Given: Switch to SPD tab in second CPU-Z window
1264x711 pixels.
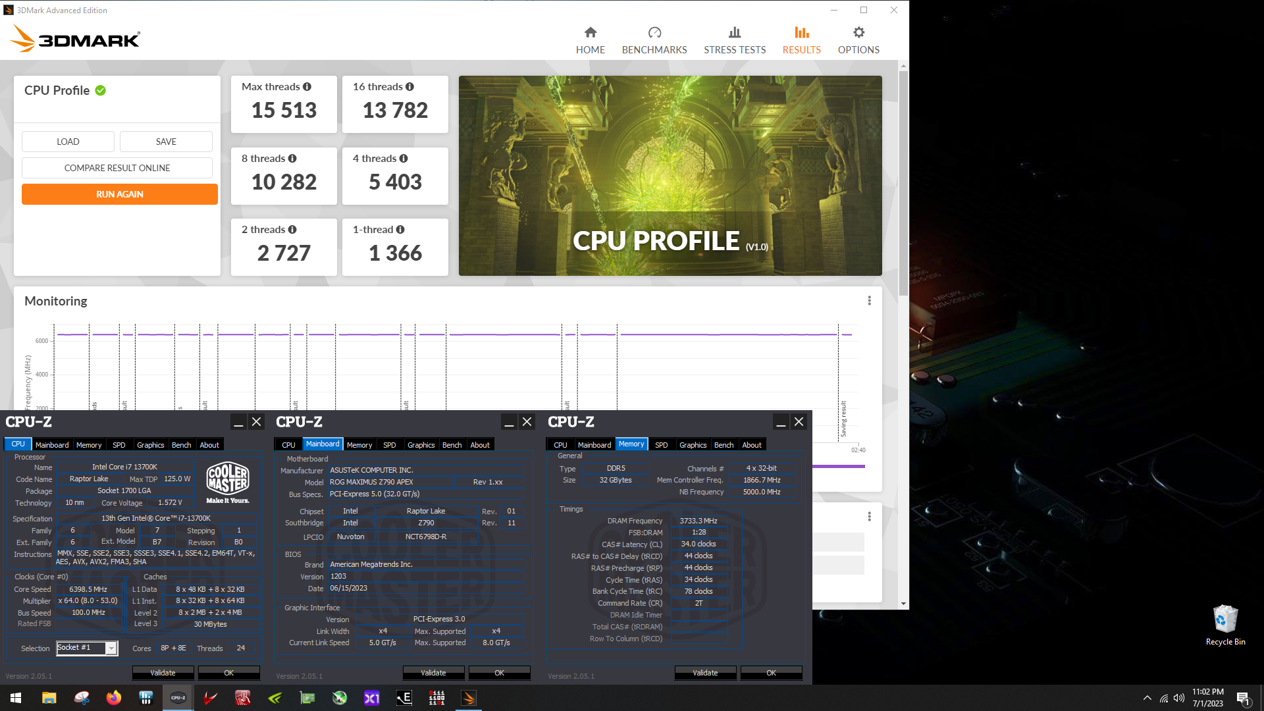Looking at the screenshot, I should tap(389, 445).
